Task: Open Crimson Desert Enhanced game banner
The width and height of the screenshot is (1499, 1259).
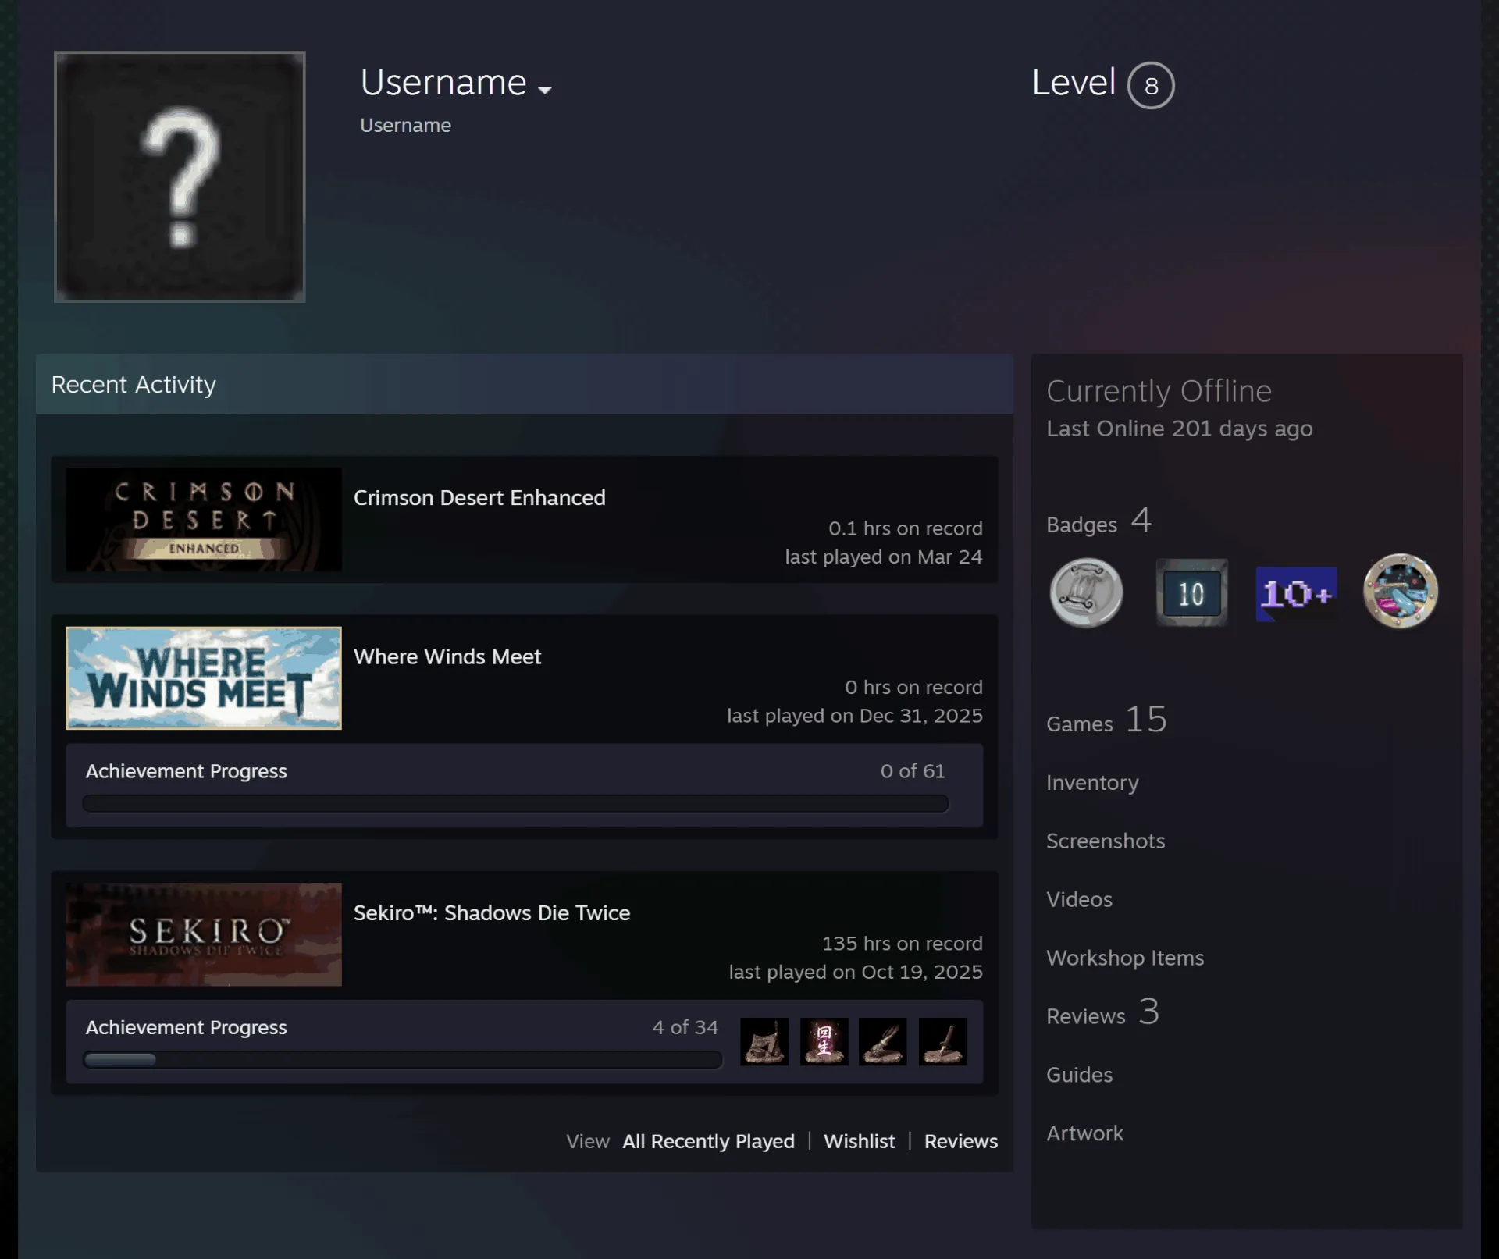Action: click(204, 519)
